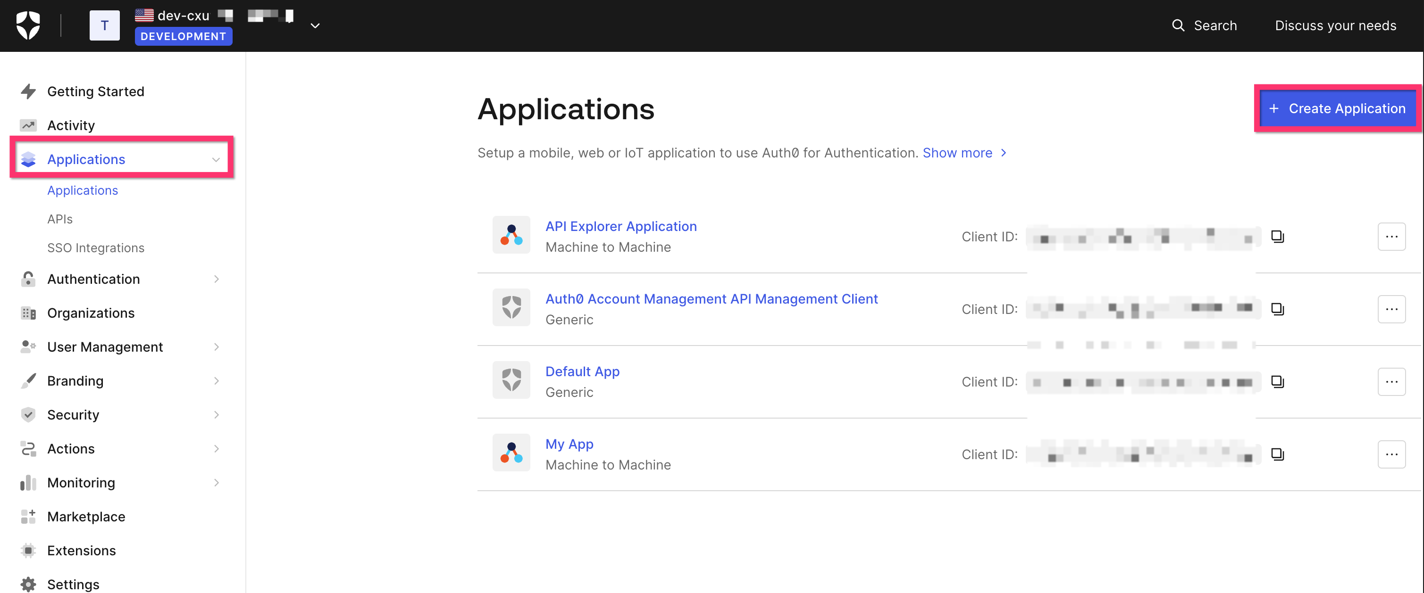1424x593 pixels.
Task: Click the API Explorer Application logo thumbnail
Action: point(511,235)
